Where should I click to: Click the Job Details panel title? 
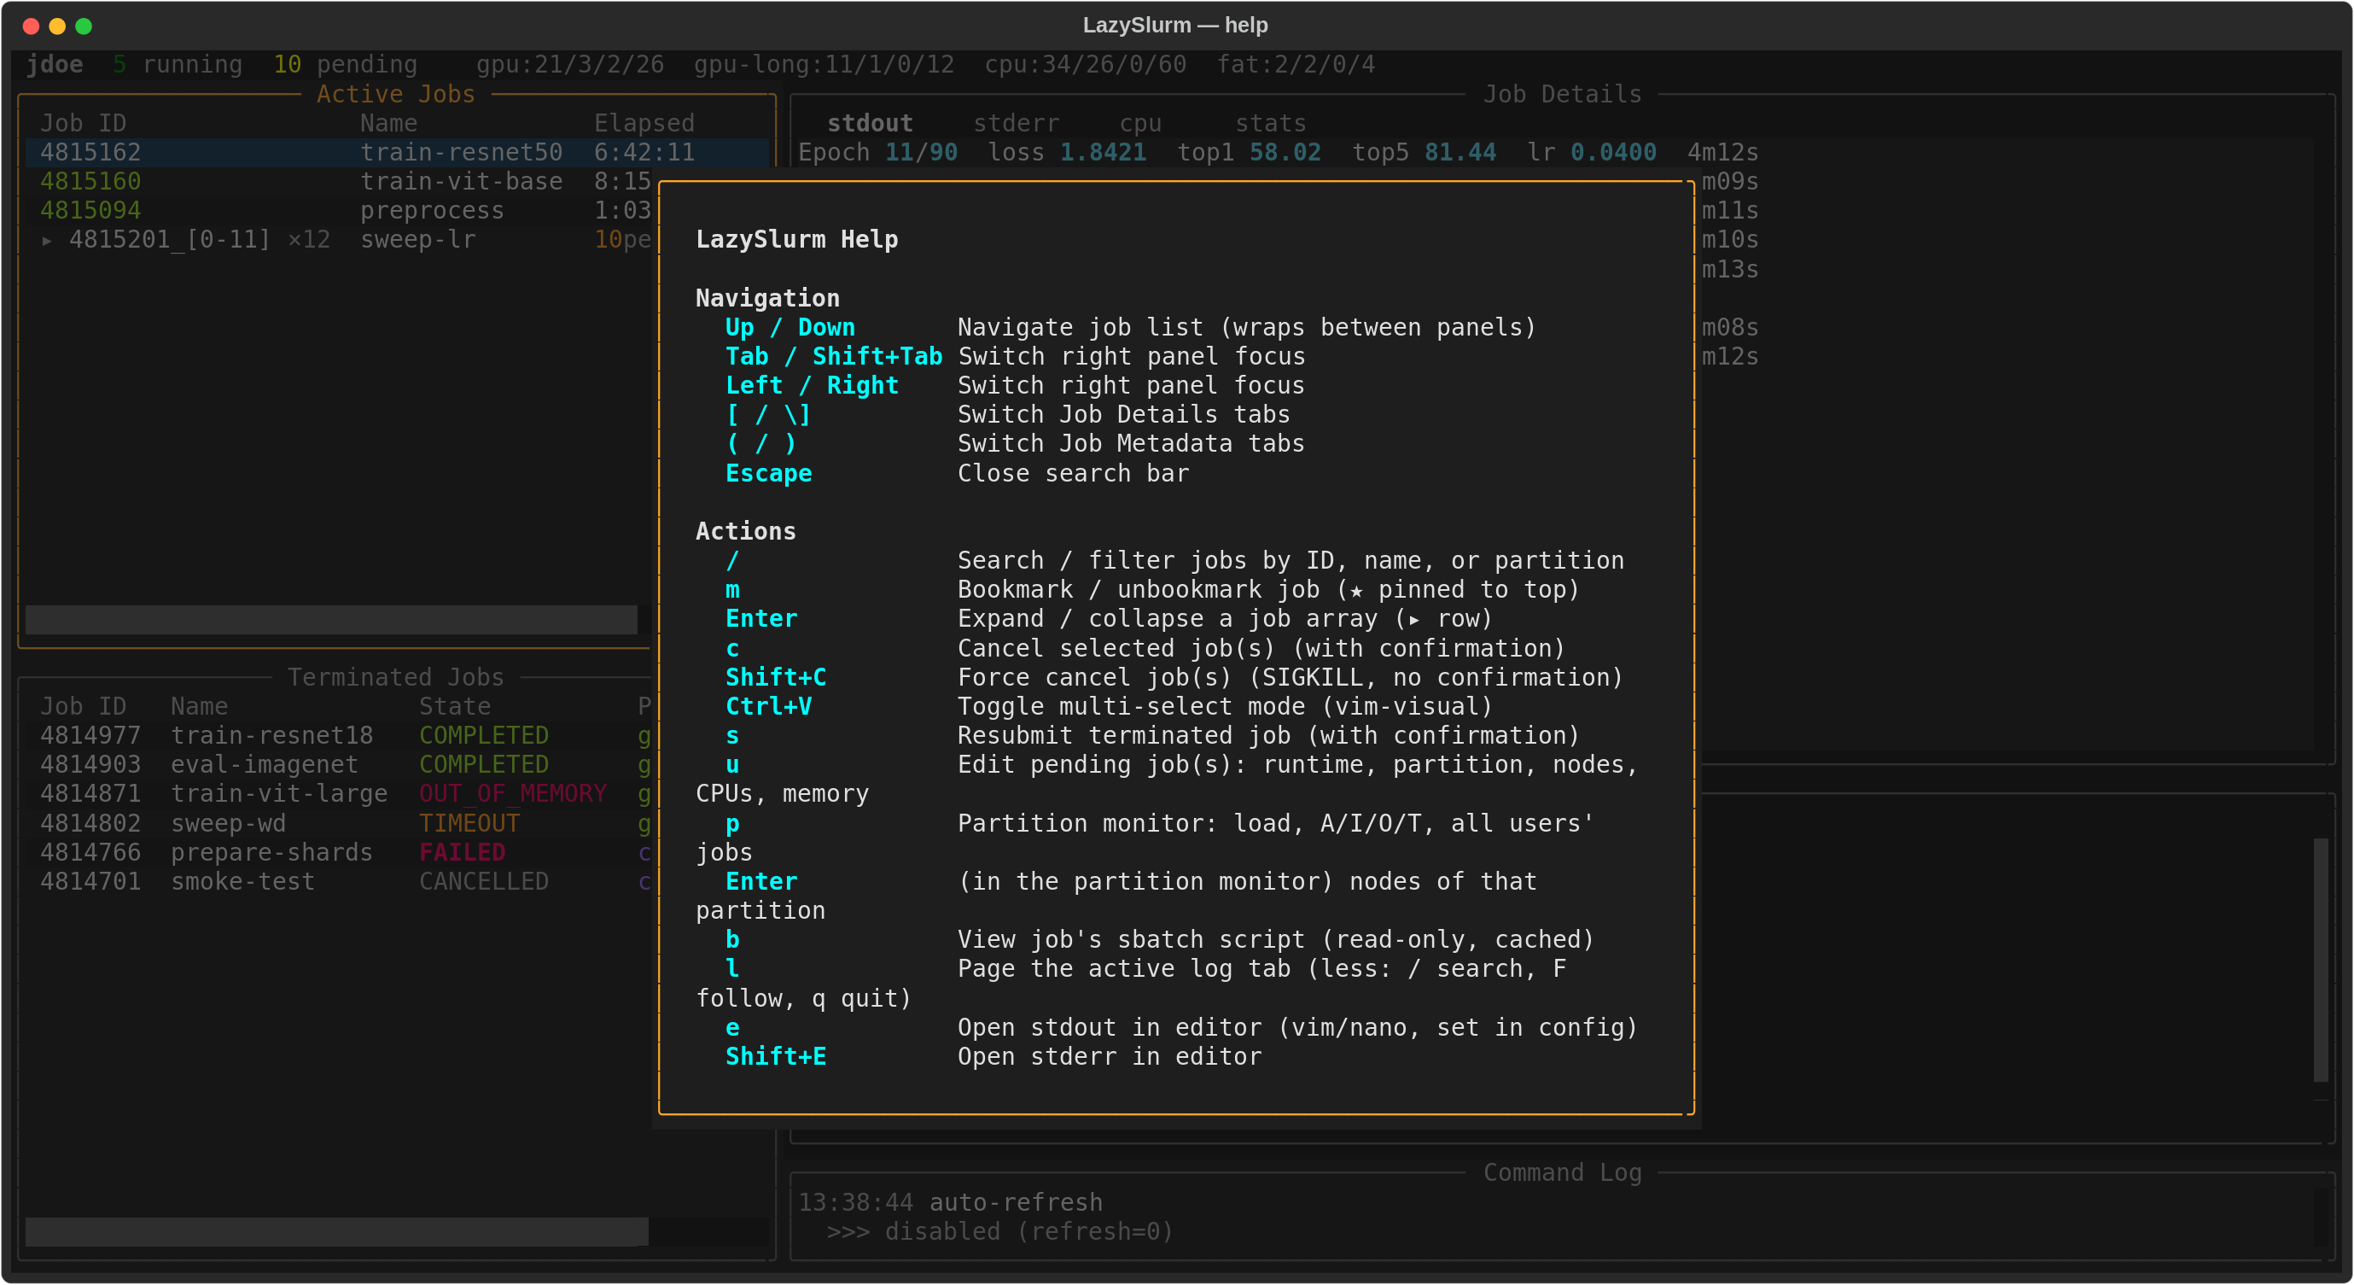tap(1562, 94)
